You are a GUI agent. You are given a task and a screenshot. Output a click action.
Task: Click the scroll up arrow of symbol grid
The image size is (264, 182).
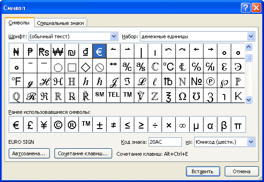coord(248,47)
